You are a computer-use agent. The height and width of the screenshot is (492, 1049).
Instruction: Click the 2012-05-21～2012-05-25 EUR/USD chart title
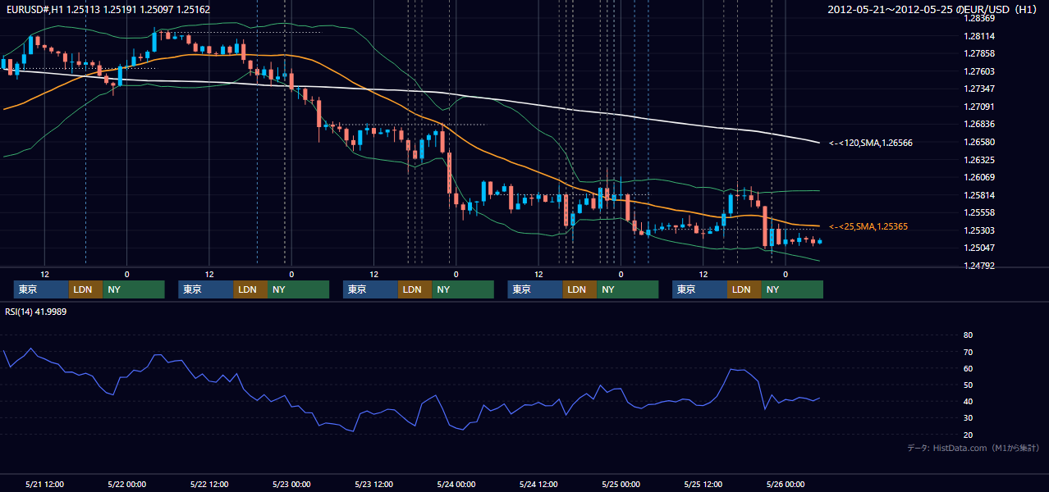(933, 9)
